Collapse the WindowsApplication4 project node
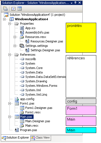 click(x=4, y=19)
